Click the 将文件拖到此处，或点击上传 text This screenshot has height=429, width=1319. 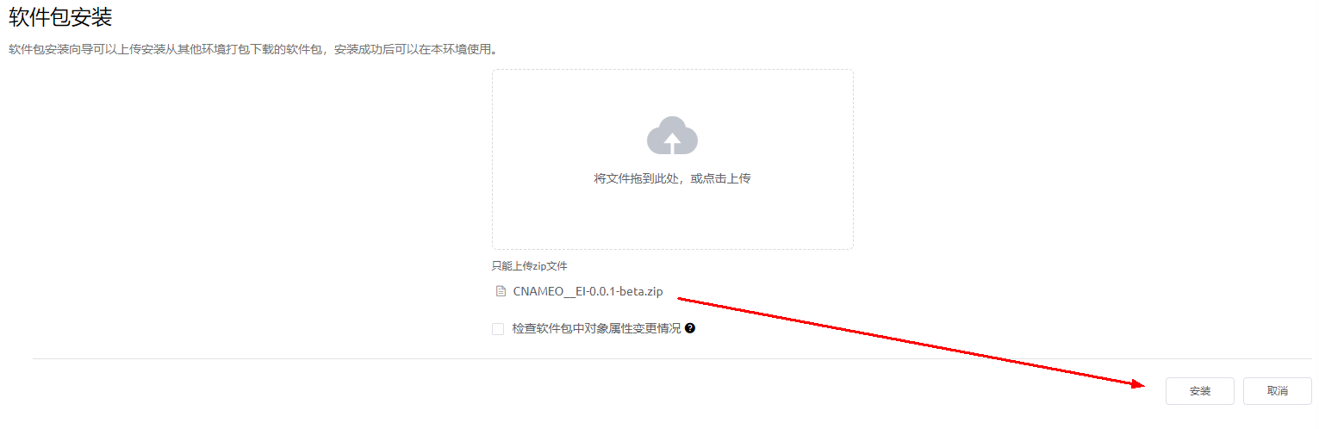pyautogui.click(x=672, y=178)
